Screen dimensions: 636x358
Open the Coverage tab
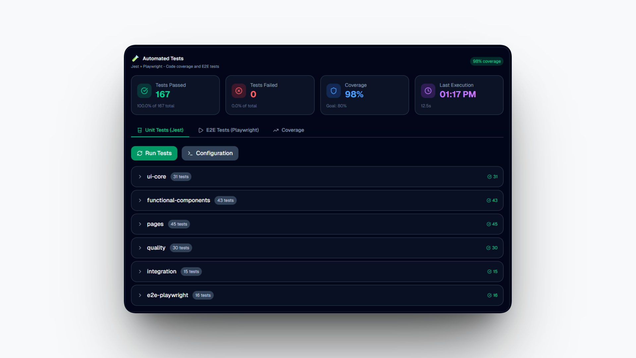tap(289, 130)
